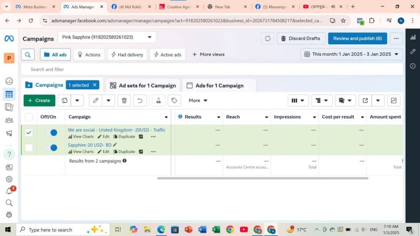The image size is (420, 236).
Task: Open the settings gear in sidebar
Action: click(x=9, y=179)
